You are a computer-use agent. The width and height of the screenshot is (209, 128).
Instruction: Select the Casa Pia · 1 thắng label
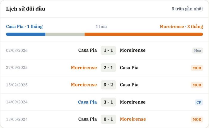coord(24,27)
